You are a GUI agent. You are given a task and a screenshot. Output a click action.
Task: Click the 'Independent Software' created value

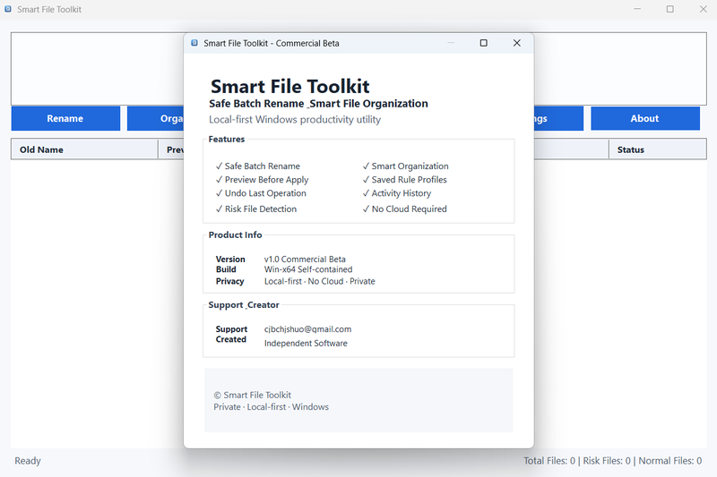coord(306,344)
